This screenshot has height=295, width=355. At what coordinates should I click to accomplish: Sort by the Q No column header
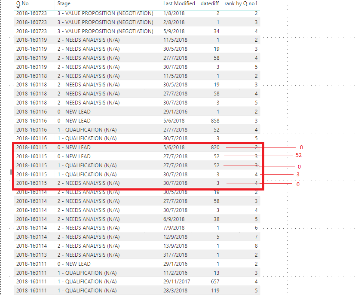22,3
